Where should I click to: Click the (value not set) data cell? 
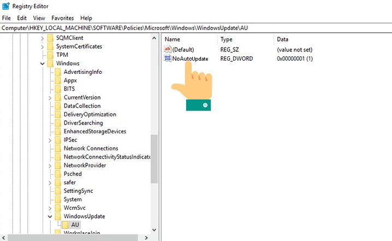294,50
